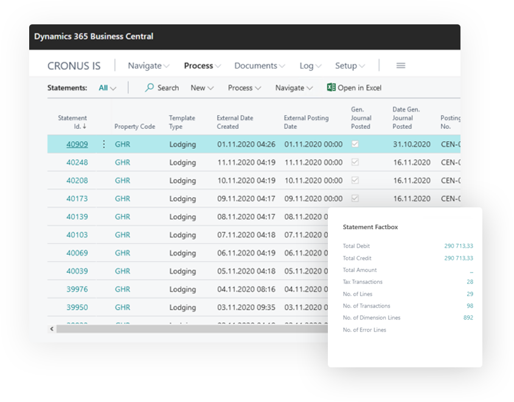Expand Process in the Statements action bar
Viewport: 514px width, 402px height.
pyautogui.click(x=244, y=88)
